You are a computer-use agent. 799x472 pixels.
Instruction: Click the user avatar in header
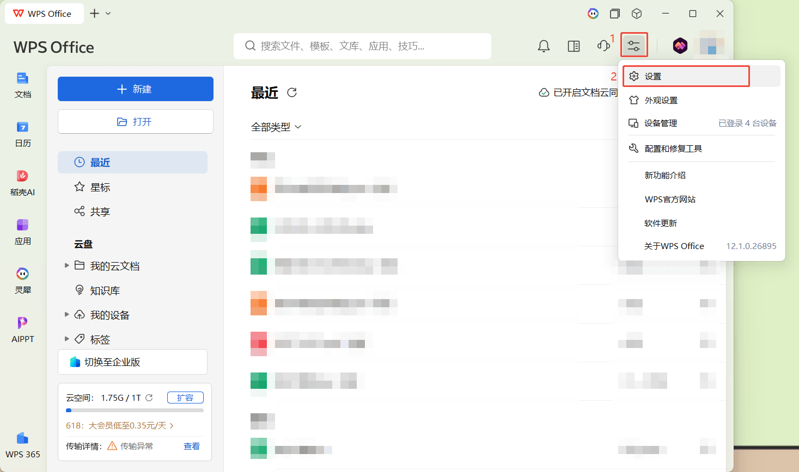pos(712,46)
